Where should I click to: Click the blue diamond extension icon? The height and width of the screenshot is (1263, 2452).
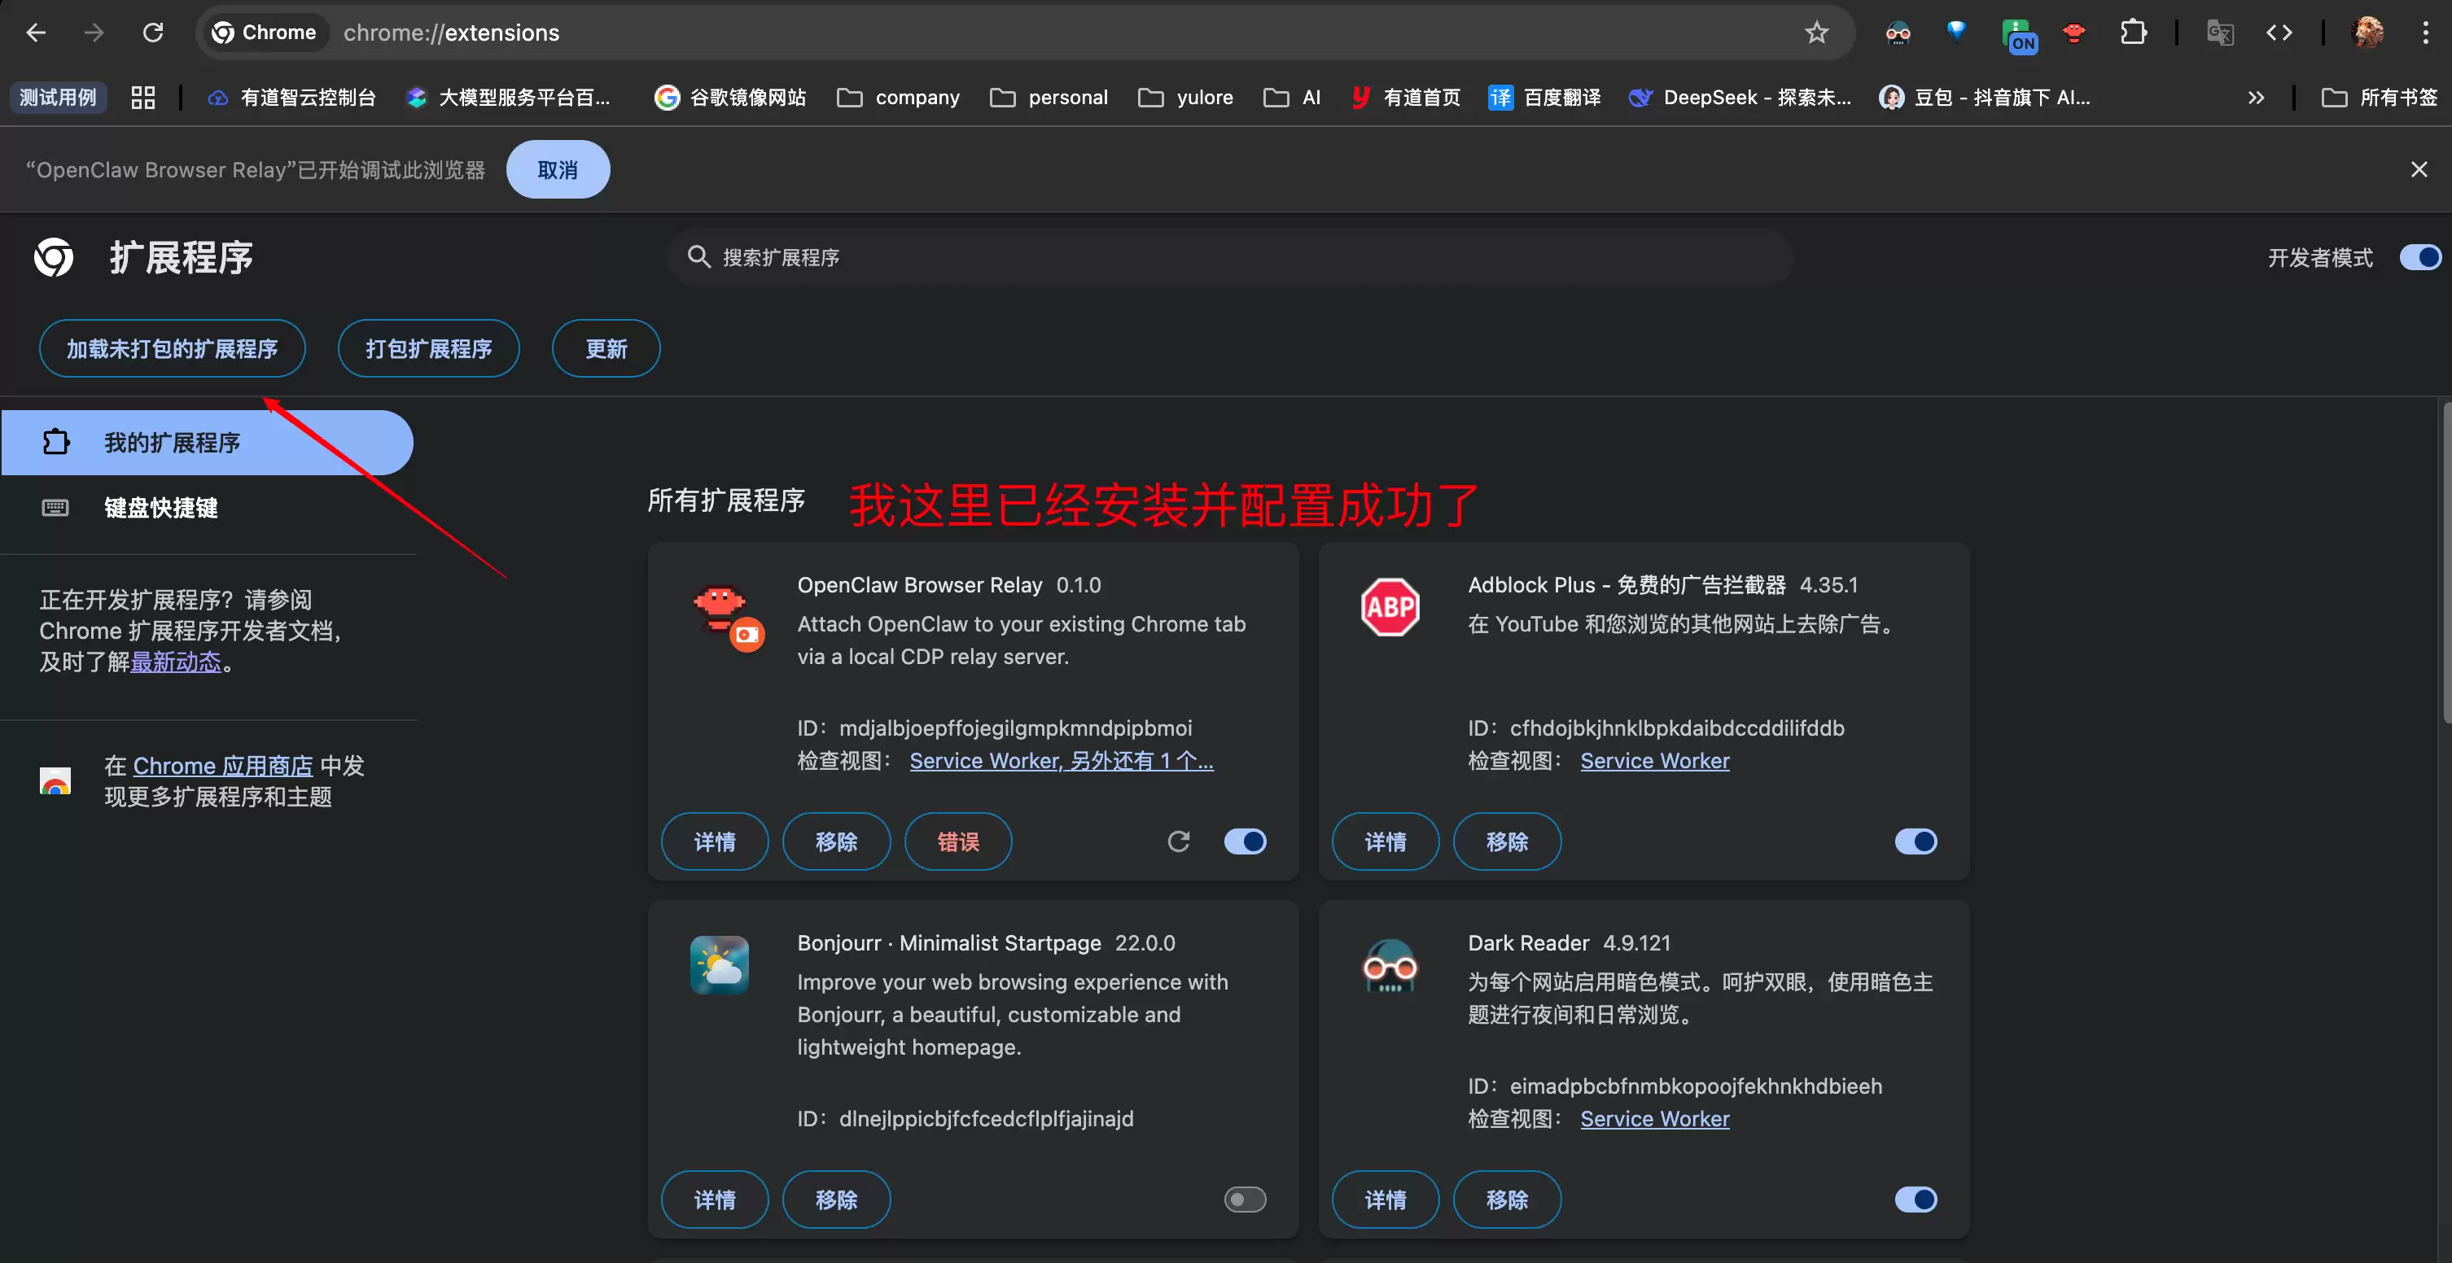pyautogui.click(x=1957, y=32)
